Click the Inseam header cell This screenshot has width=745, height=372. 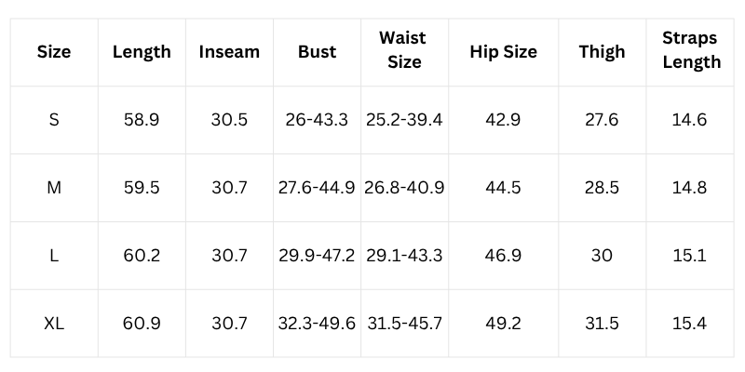pyautogui.click(x=229, y=52)
